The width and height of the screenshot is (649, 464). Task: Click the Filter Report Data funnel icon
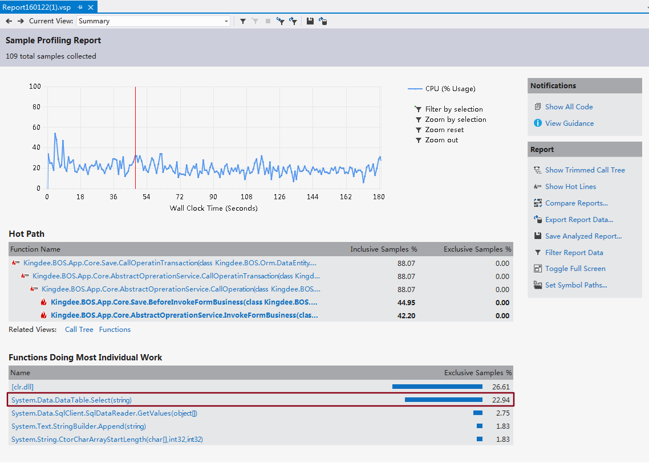coord(537,252)
